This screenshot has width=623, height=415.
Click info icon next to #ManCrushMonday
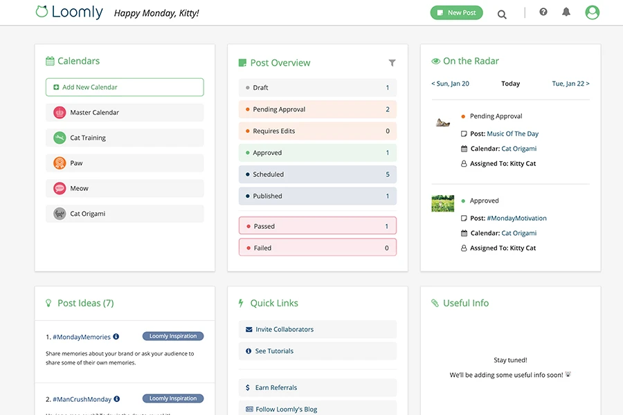click(x=117, y=399)
